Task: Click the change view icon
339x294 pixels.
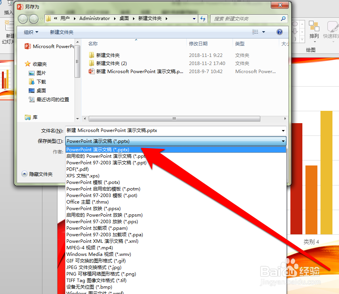Action: tap(255, 32)
